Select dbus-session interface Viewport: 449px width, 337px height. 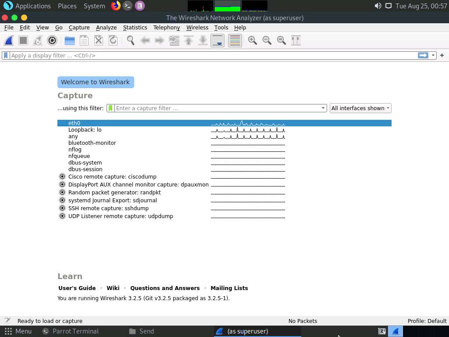tap(224, 169)
